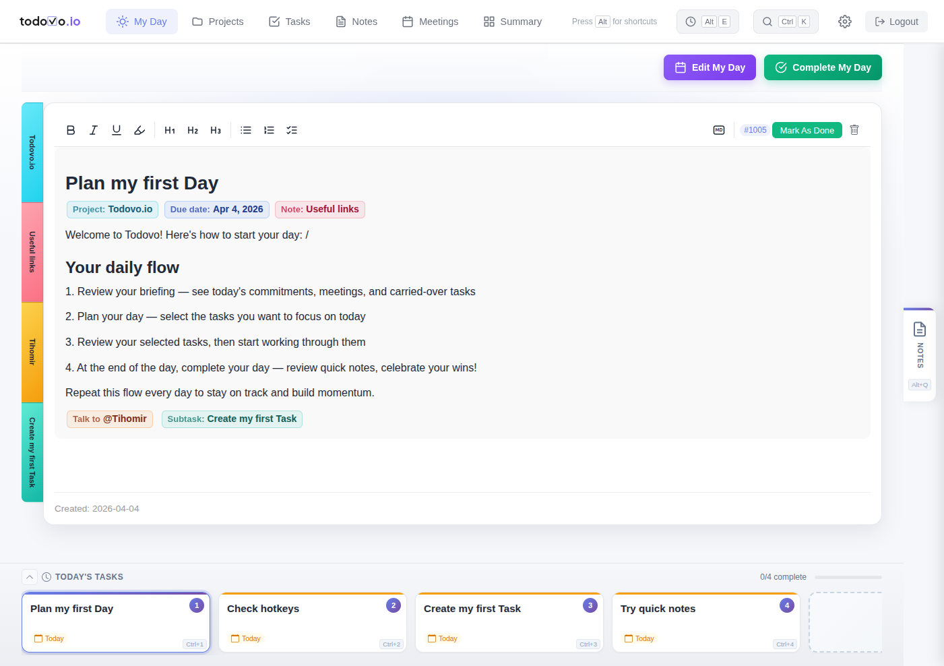Click the todovo.io logo
The width and height of the screenshot is (944, 666).
pos(50,22)
